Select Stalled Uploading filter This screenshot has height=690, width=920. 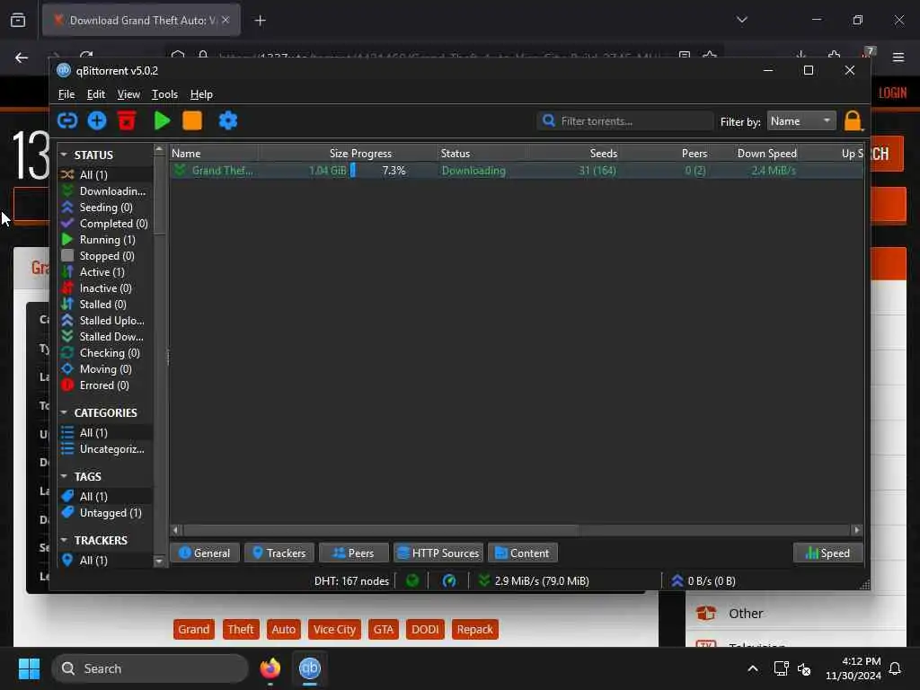tap(106, 321)
